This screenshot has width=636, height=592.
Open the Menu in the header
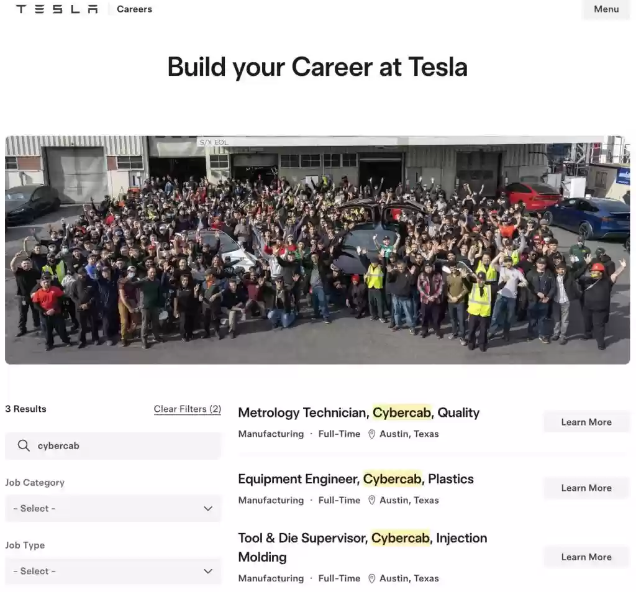606,9
